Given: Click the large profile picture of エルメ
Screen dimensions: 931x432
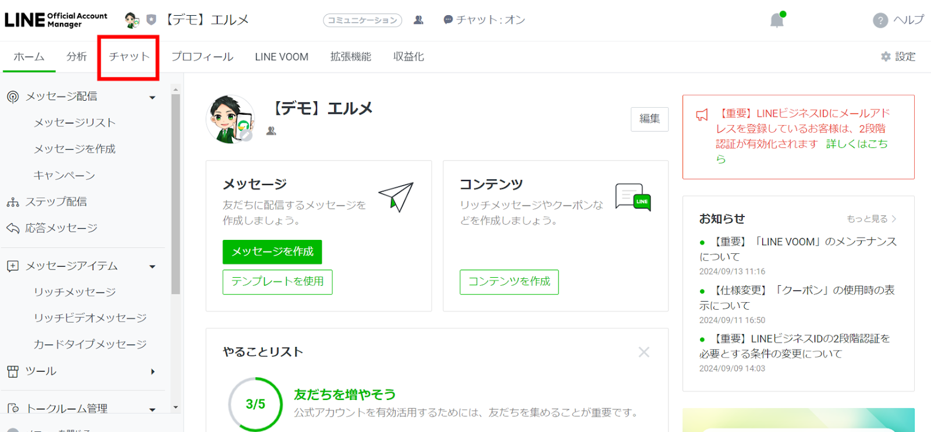Looking at the screenshot, I should click(230, 119).
